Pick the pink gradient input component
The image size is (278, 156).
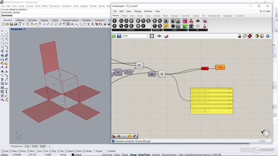[x=185, y=21]
